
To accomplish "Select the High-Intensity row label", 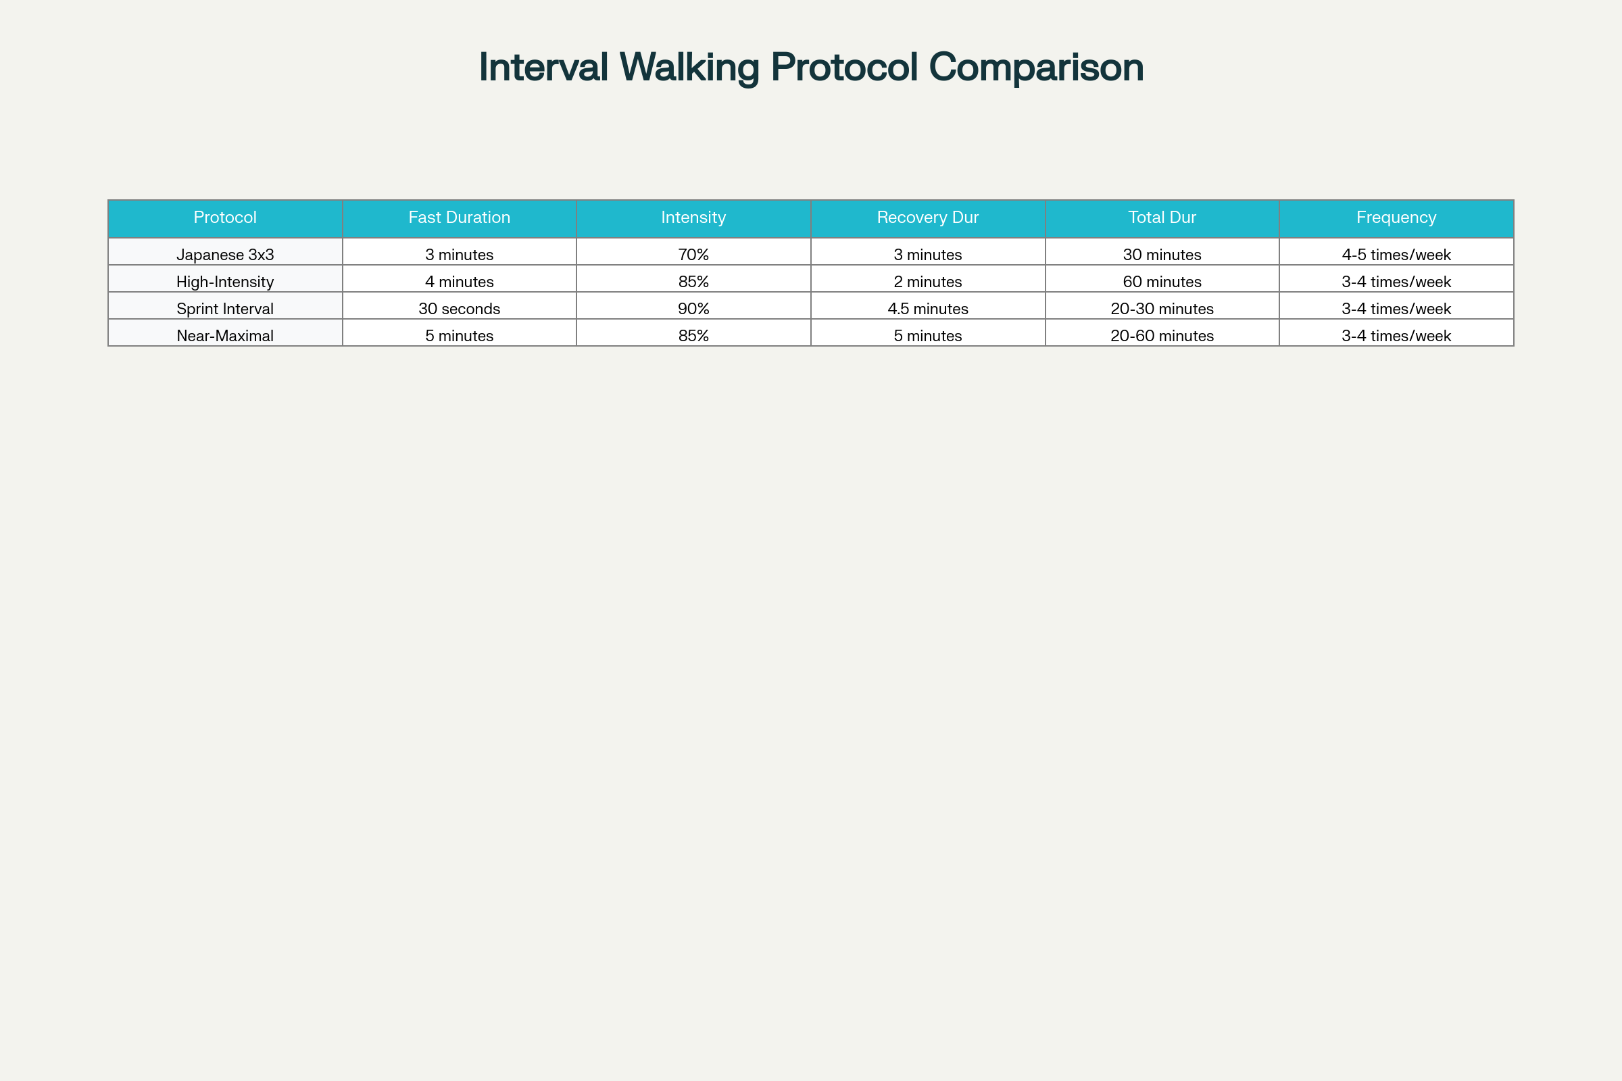I will point(225,281).
